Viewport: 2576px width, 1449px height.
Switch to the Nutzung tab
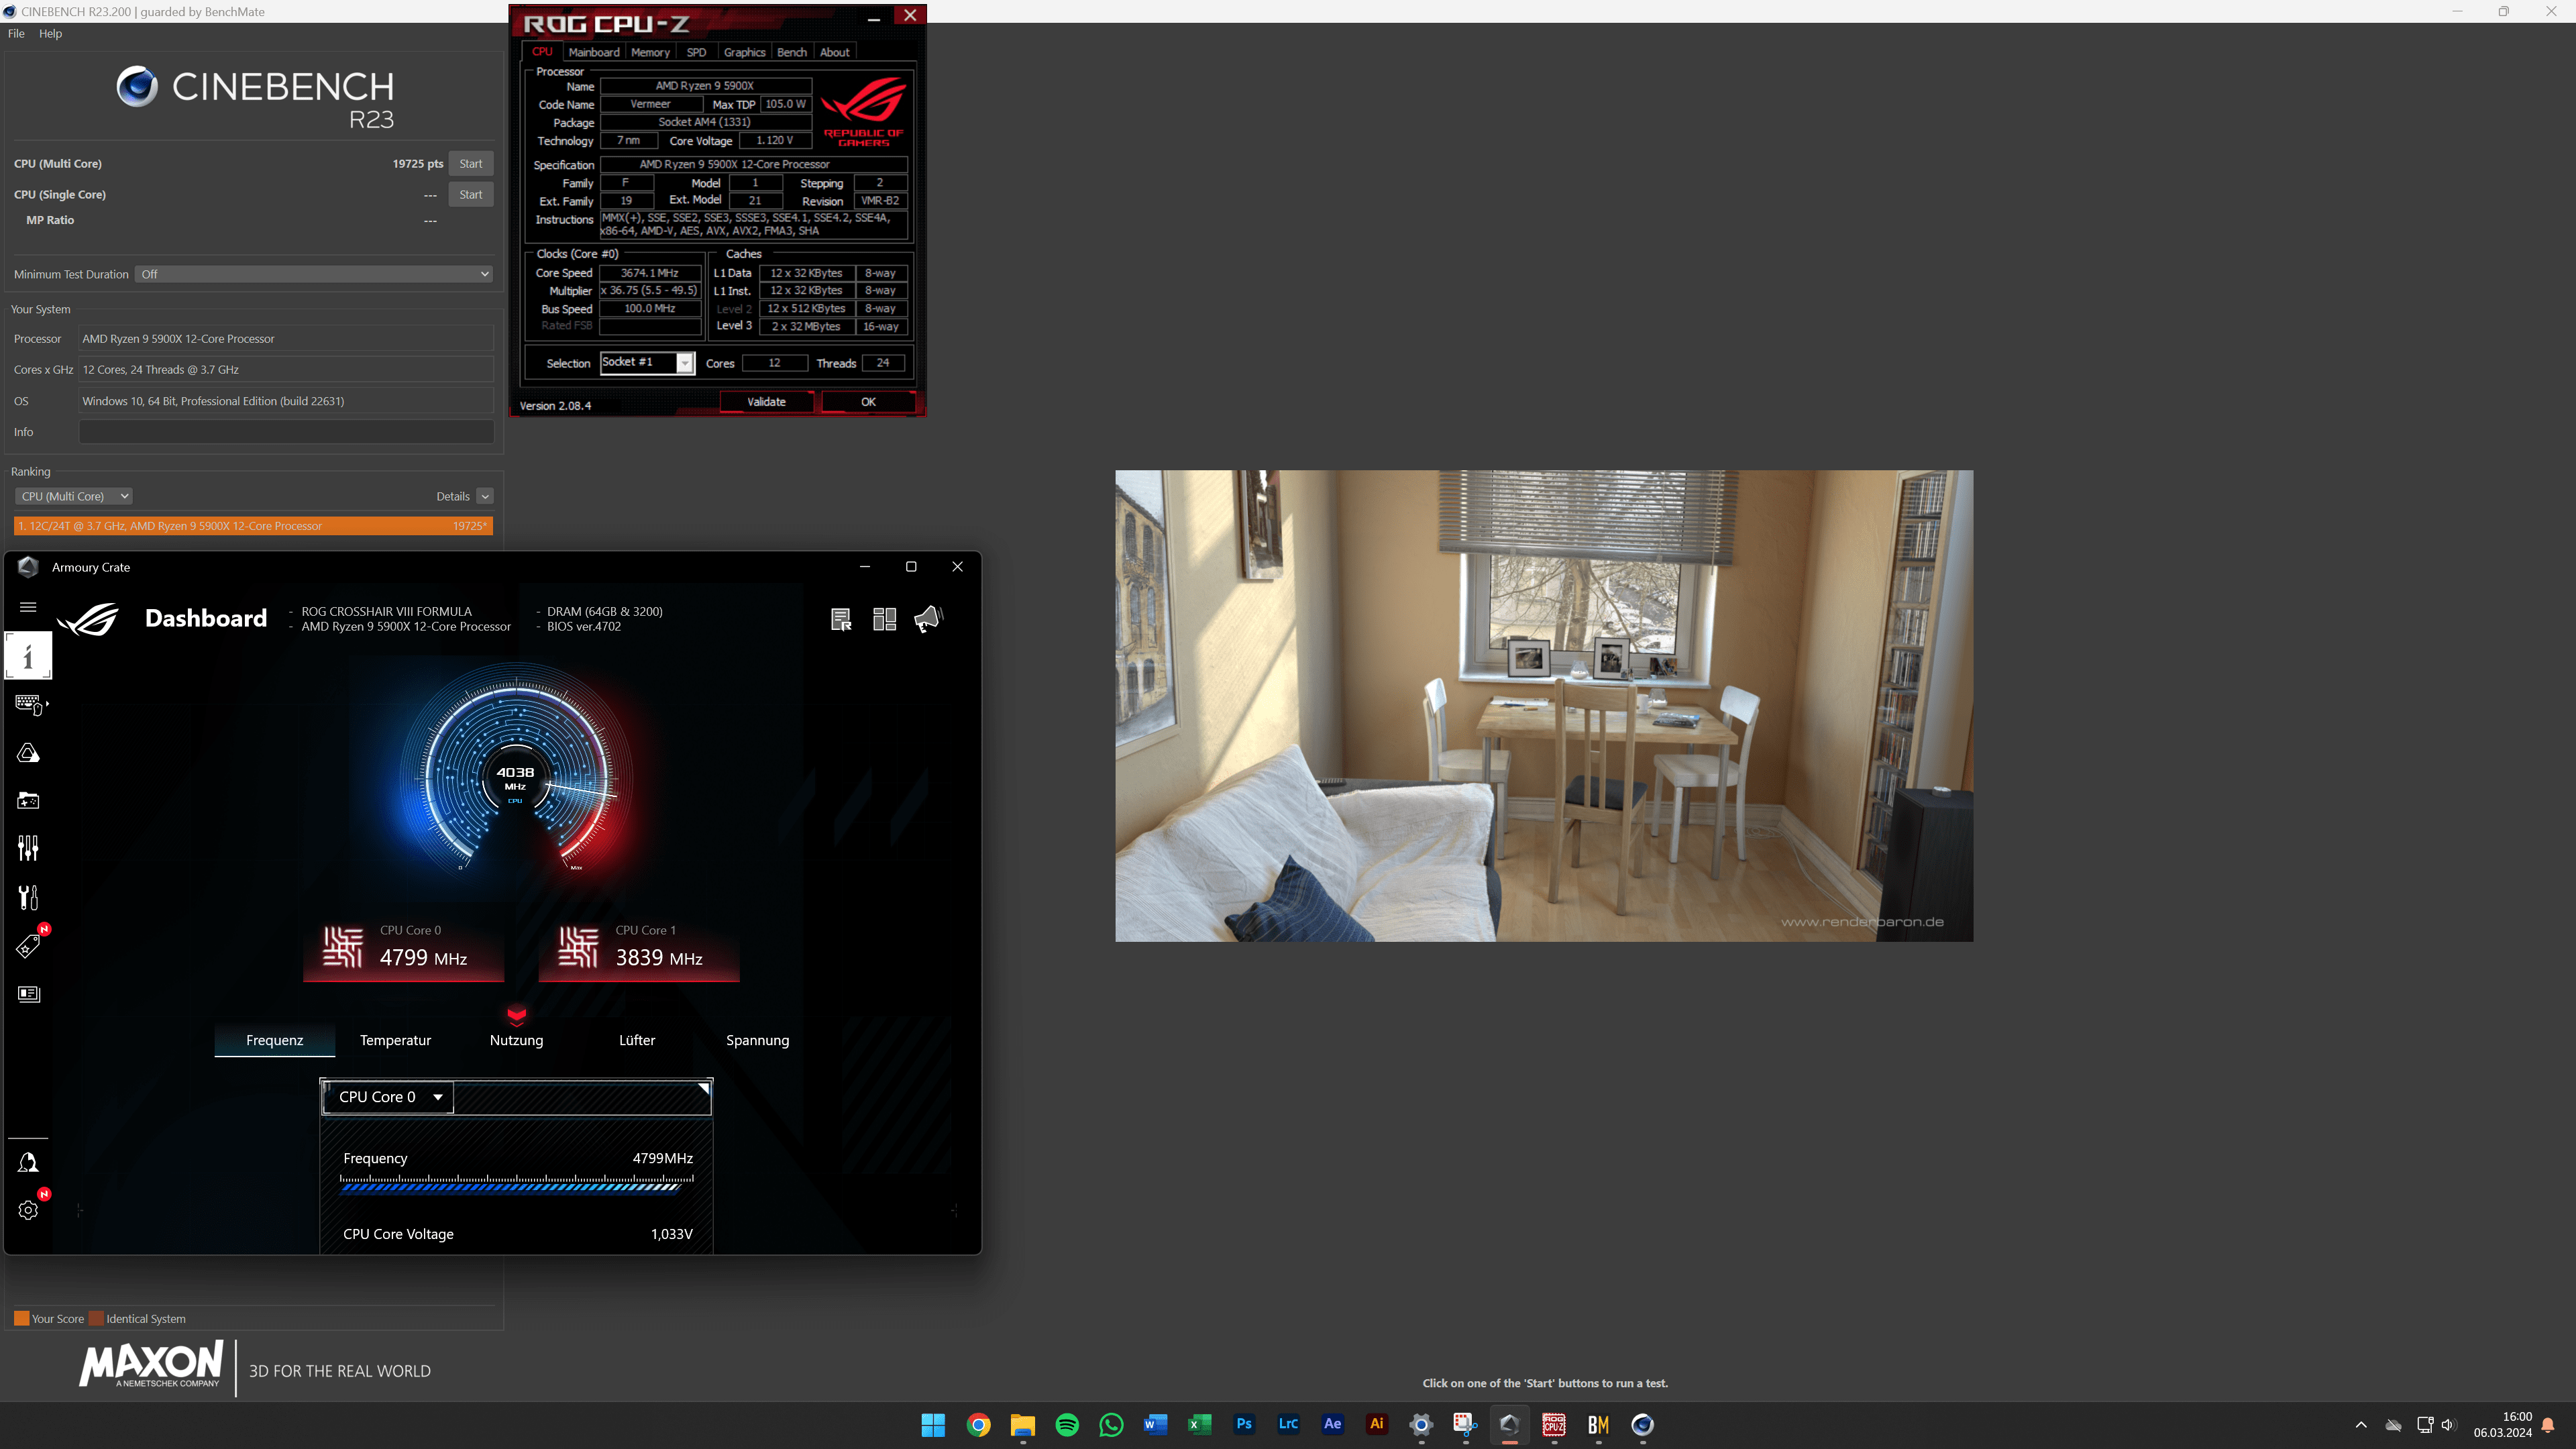click(516, 1040)
